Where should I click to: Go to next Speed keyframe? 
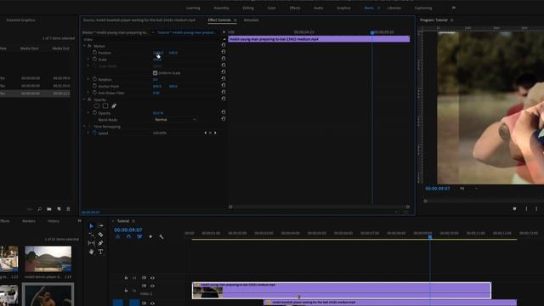[x=215, y=133]
